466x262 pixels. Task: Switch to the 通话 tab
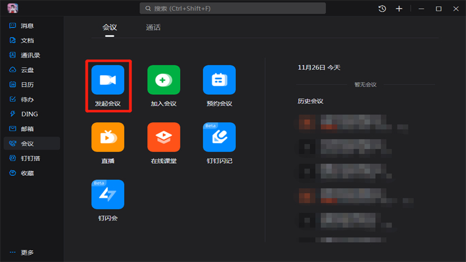153,27
